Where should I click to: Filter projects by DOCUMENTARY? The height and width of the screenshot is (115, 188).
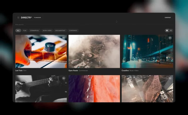(60, 31)
